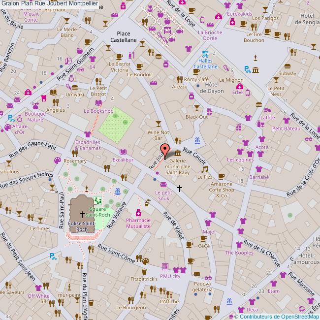The image size is (320, 320).
Task: Click the wine glass icon above Wine Not Bar
Action: click(x=158, y=123)
